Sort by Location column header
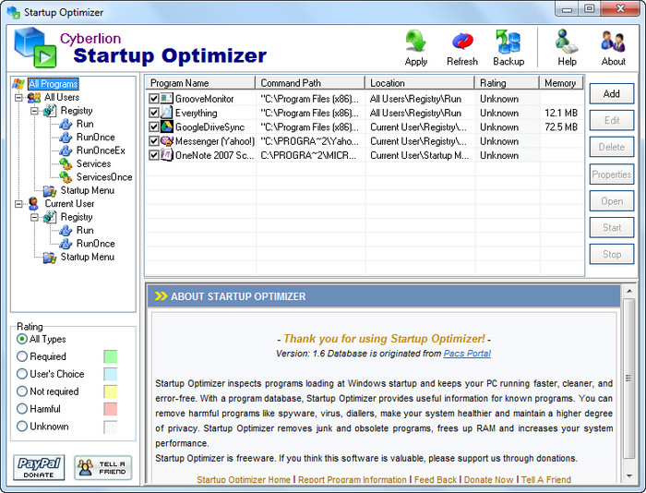The width and height of the screenshot is (646, 493). pos(420,83)
